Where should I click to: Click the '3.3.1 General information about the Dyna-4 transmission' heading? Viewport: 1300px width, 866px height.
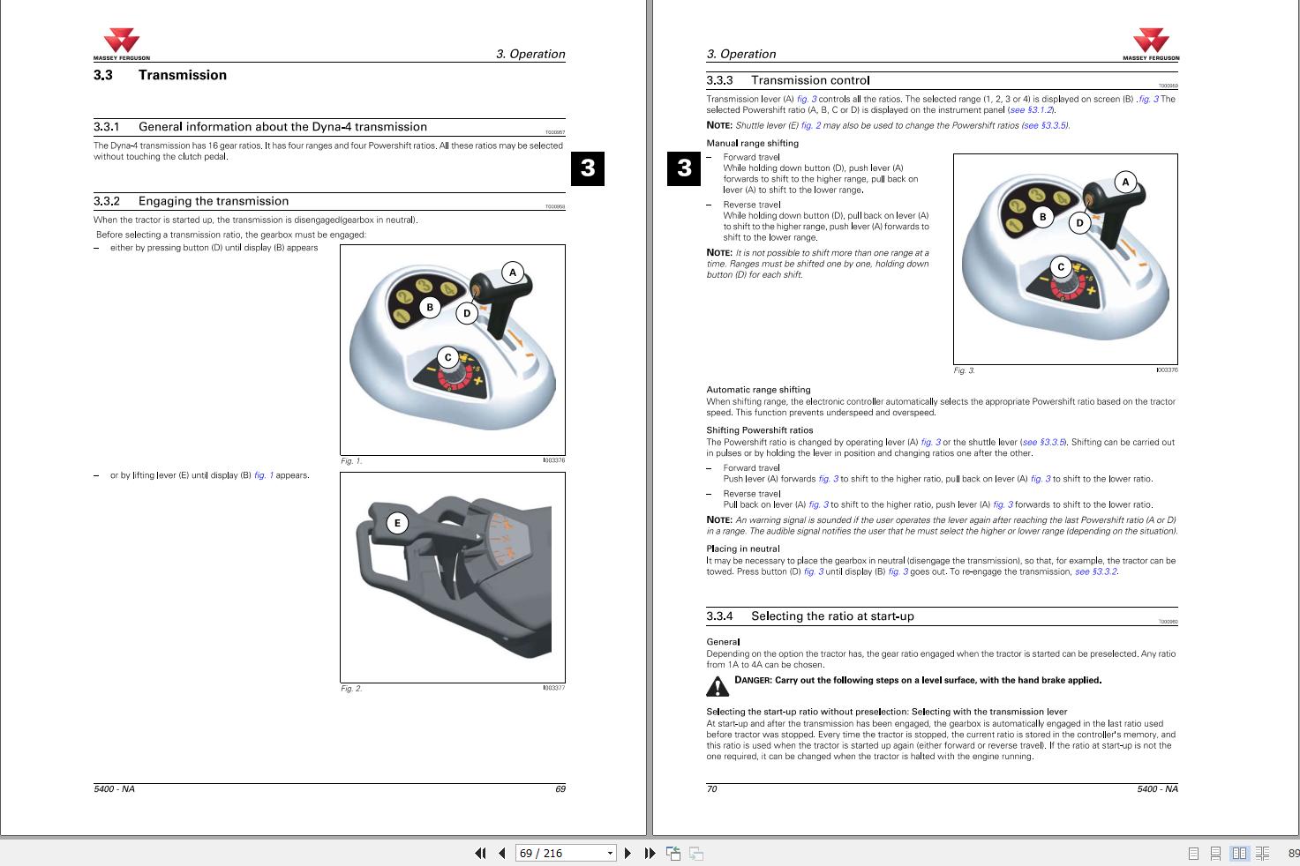[x=260, y=127]
